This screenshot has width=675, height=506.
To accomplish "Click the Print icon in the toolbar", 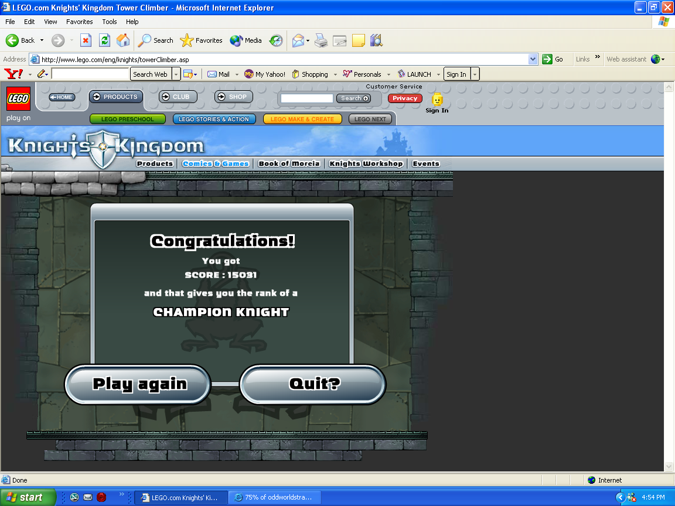I will tap(321, 40).
